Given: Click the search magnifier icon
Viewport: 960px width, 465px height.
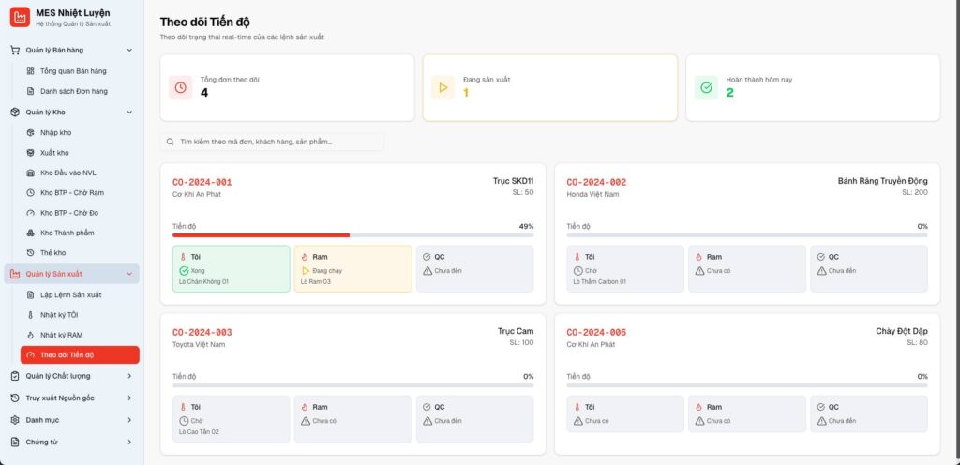Looking at the screenshot, I should pos(170,142).
